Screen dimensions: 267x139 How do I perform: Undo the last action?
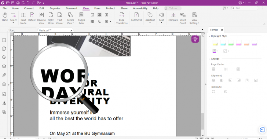pos(28,3)
